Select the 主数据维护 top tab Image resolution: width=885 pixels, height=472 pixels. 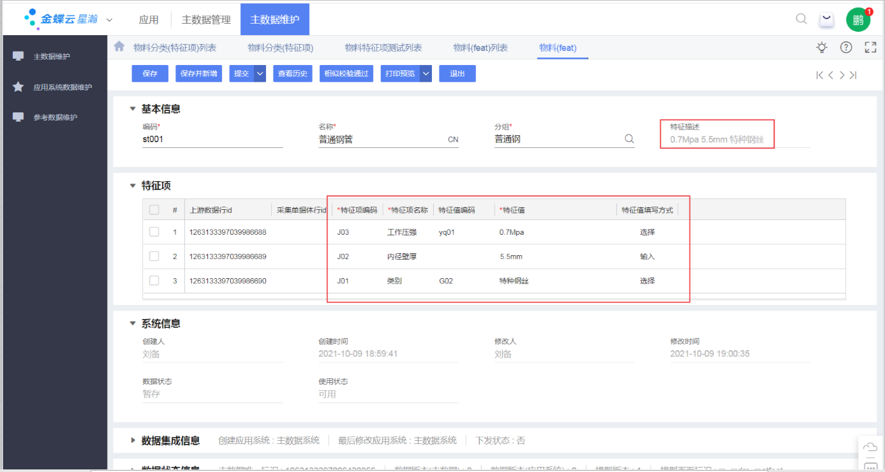coord(275,19)
